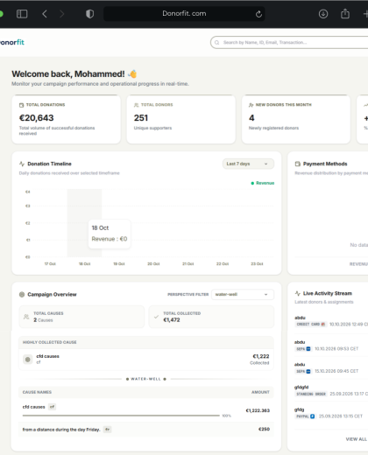Screen dimensions: 368x455
Task: Click the 23 Oct axis label
Action: [257, 263]
